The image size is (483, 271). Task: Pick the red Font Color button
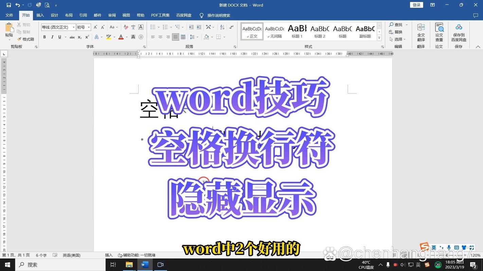click(121, 37)
